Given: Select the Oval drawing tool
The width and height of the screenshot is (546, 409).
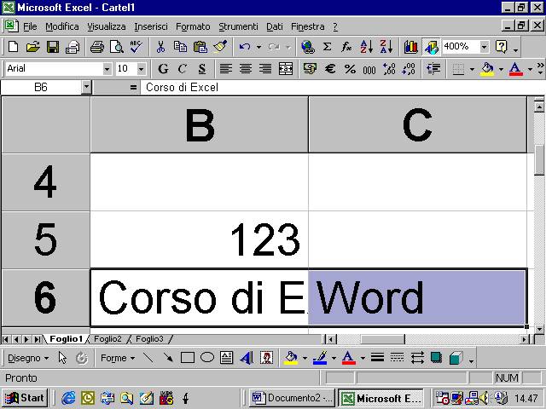Looking at the screenshot, I should [x=207, y=358].
